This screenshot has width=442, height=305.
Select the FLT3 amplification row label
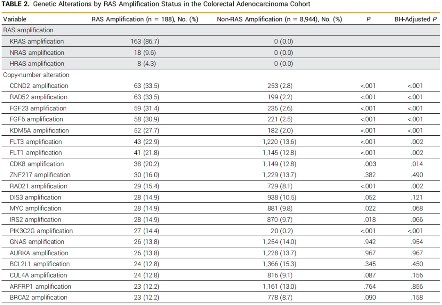[x=36, y=141]
